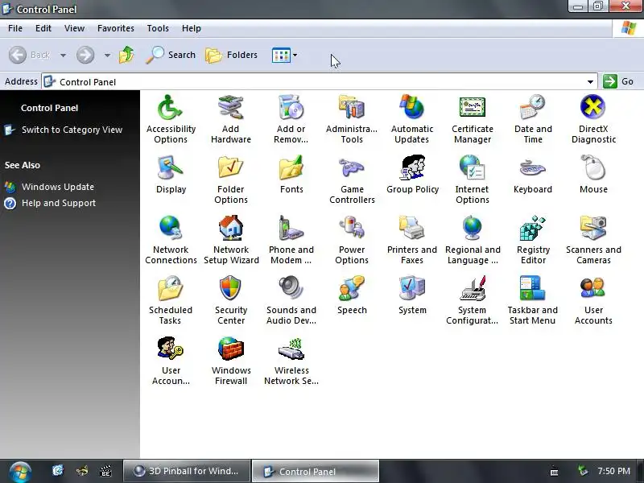The image size is (644, 483).
Task: Open the Start orb button
Action: [x=19, y=472]
